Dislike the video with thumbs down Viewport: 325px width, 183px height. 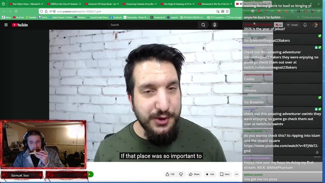tap(181, 174)
